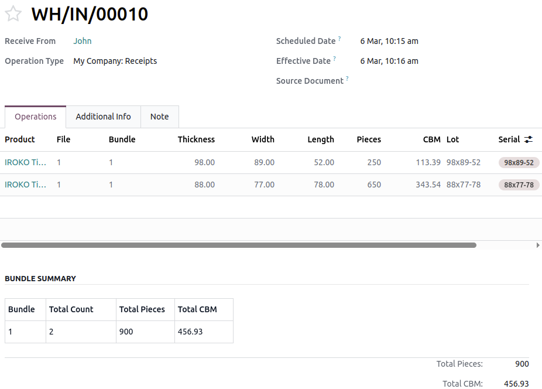
Task: Click Operation Type value My Company: Receipts
Action: tap(115, 61)
